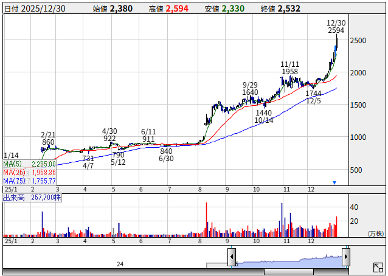Click the 11/11 peak annotation of 1958

290,68
